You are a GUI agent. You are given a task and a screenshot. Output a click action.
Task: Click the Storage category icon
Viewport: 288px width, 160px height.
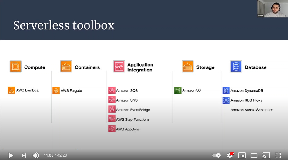[188, 66]
